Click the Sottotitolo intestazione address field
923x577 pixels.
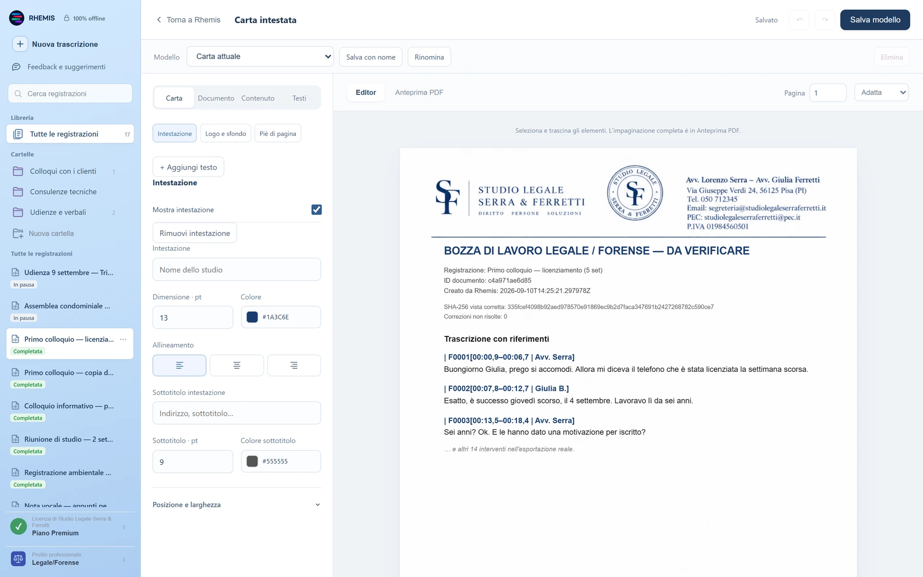(236, 413)
